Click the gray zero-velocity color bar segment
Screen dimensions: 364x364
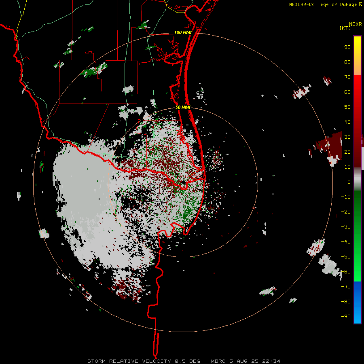(x=357, y=179)
